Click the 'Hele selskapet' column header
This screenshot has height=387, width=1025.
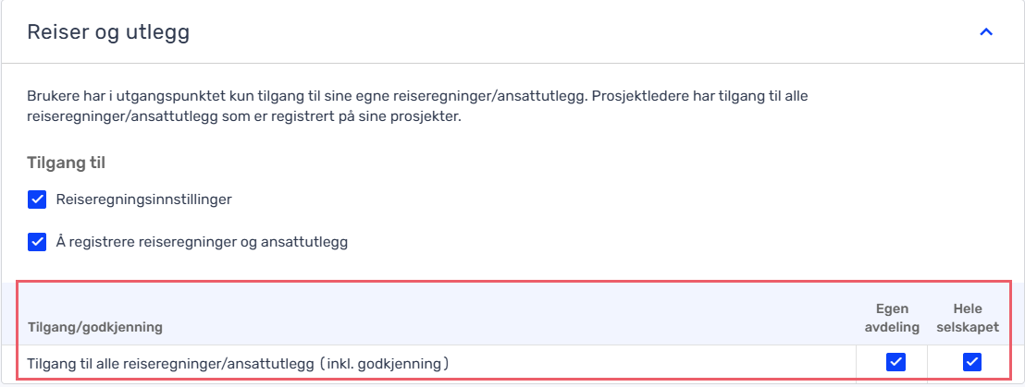[970, 318]
